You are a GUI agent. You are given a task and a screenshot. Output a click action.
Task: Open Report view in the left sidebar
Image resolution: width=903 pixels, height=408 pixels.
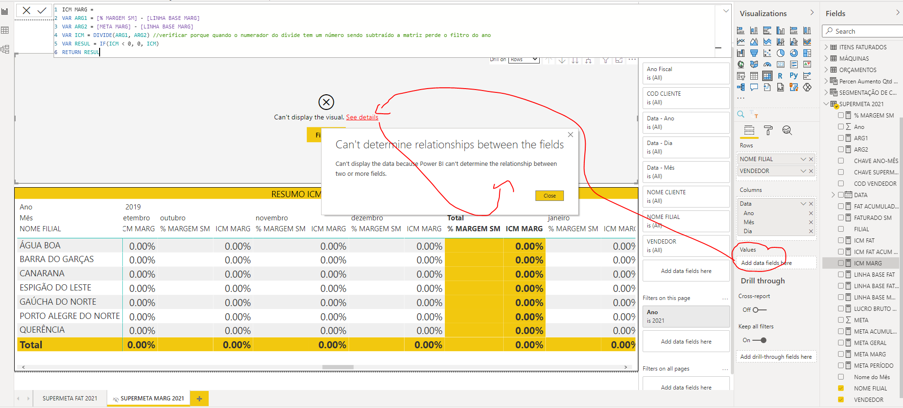pyautogui.click(x=5, y=11)
